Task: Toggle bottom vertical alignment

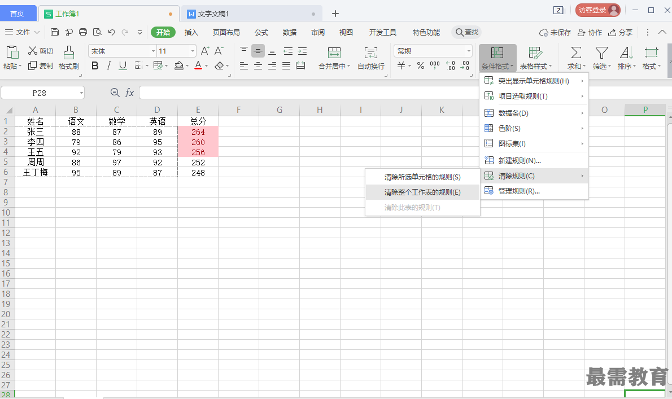Action: click(x=272, y=51)
